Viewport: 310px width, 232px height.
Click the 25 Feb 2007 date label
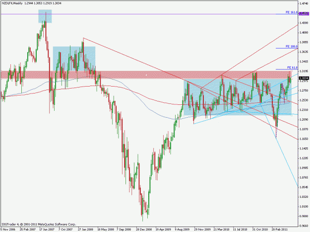pos(28,230)
